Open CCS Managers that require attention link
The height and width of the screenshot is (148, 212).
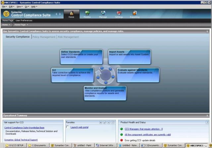click(x=144, y=129)
